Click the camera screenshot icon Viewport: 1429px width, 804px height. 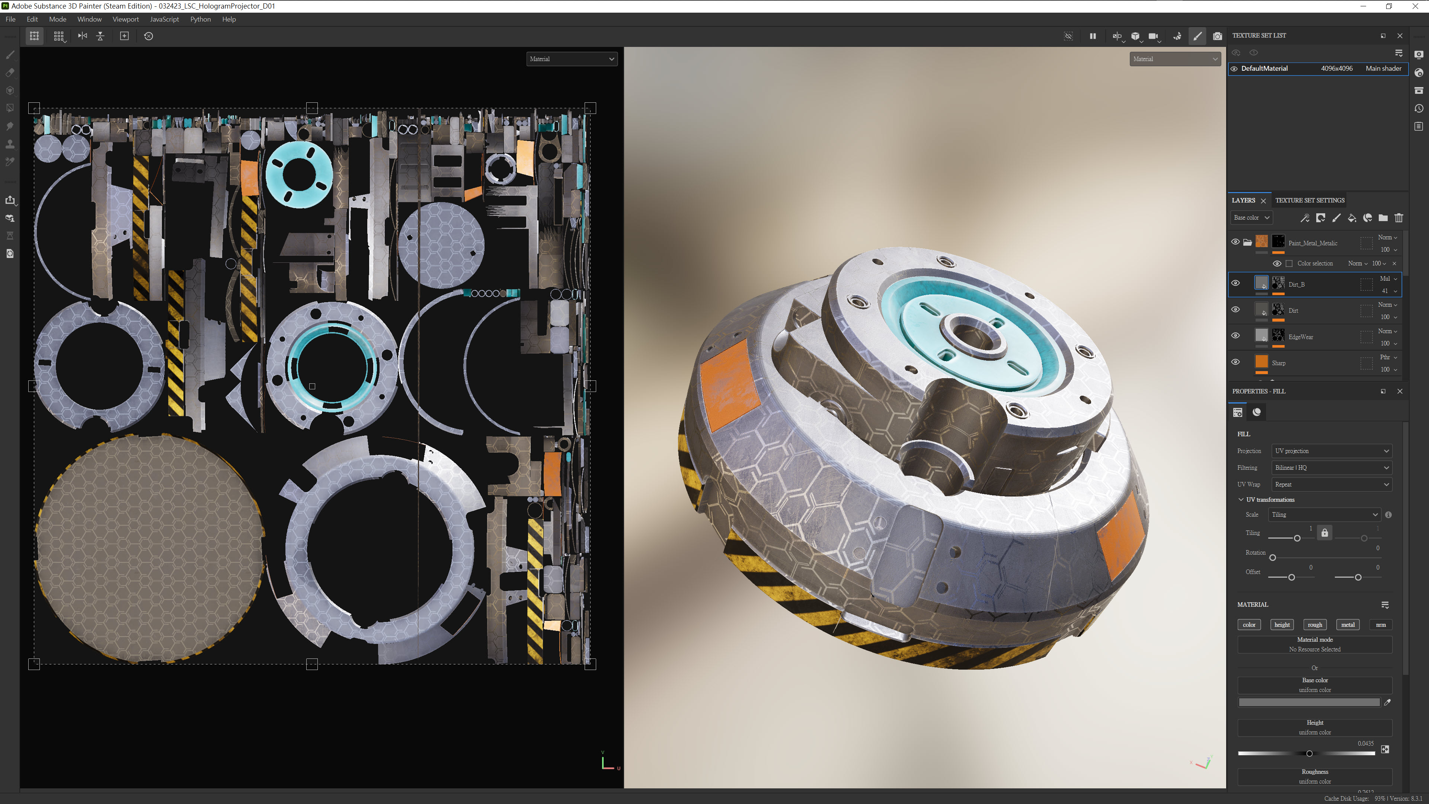[1217, 36]
